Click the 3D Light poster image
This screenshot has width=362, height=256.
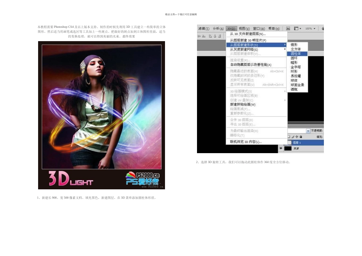click(x=102, y=115)
